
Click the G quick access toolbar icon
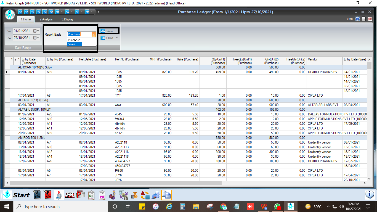(x=45, y=12)
